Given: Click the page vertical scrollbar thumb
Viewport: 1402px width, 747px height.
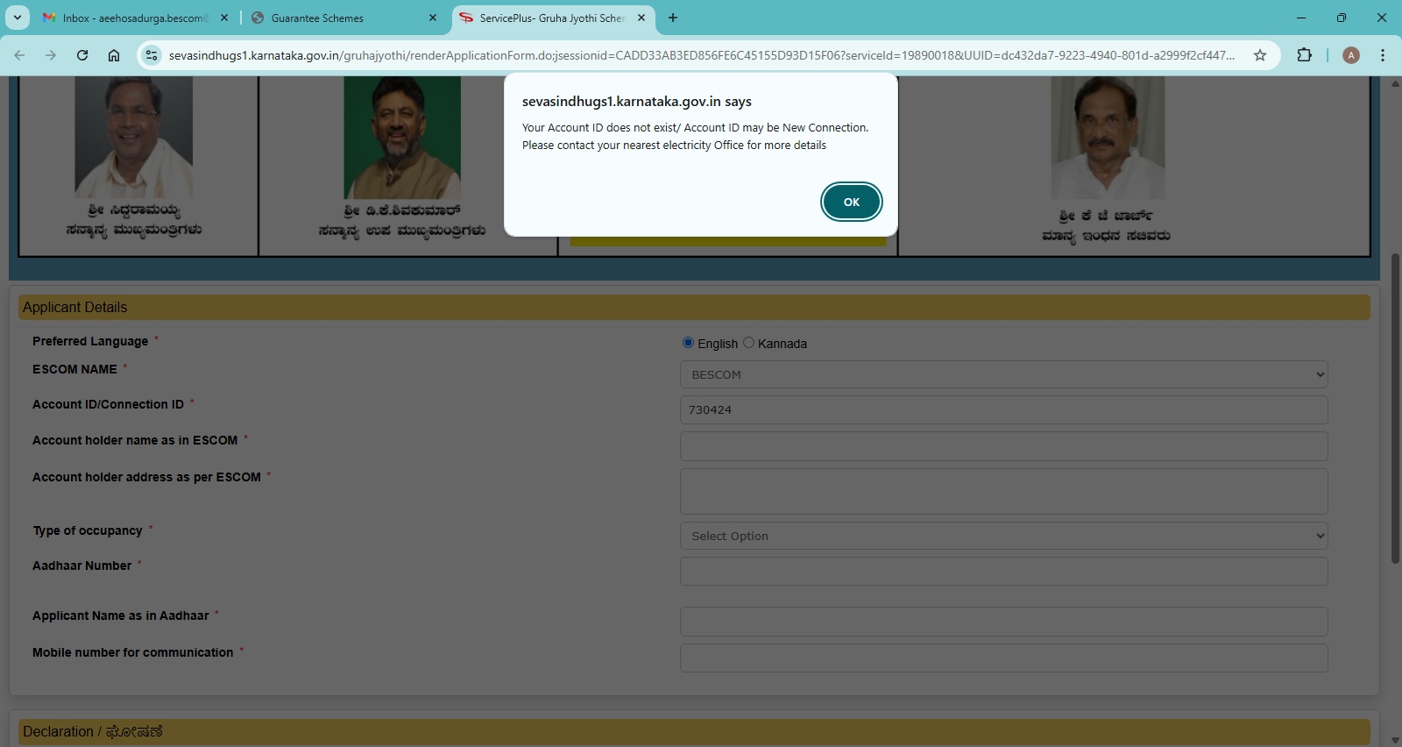Looking at the screenshot, I should tap(1395, 409).
